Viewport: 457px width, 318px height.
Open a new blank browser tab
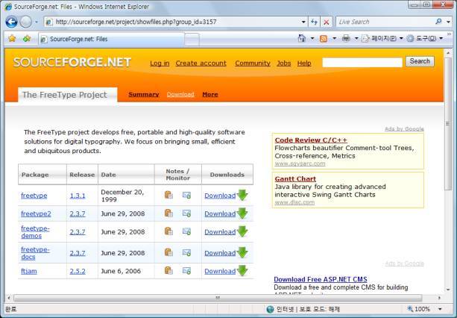point(192,40)
